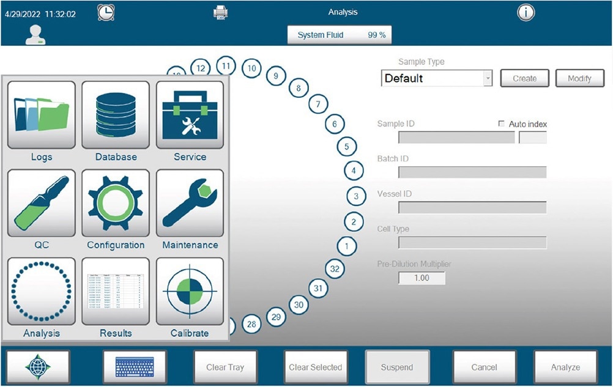View Results with the table icon
This screenshot has height=387, width=613.
tap(116, 292)
